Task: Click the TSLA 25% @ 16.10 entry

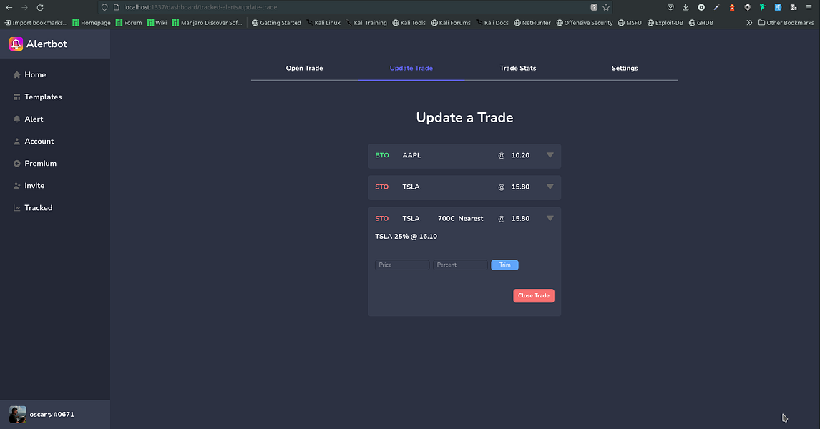Action: 406,236
